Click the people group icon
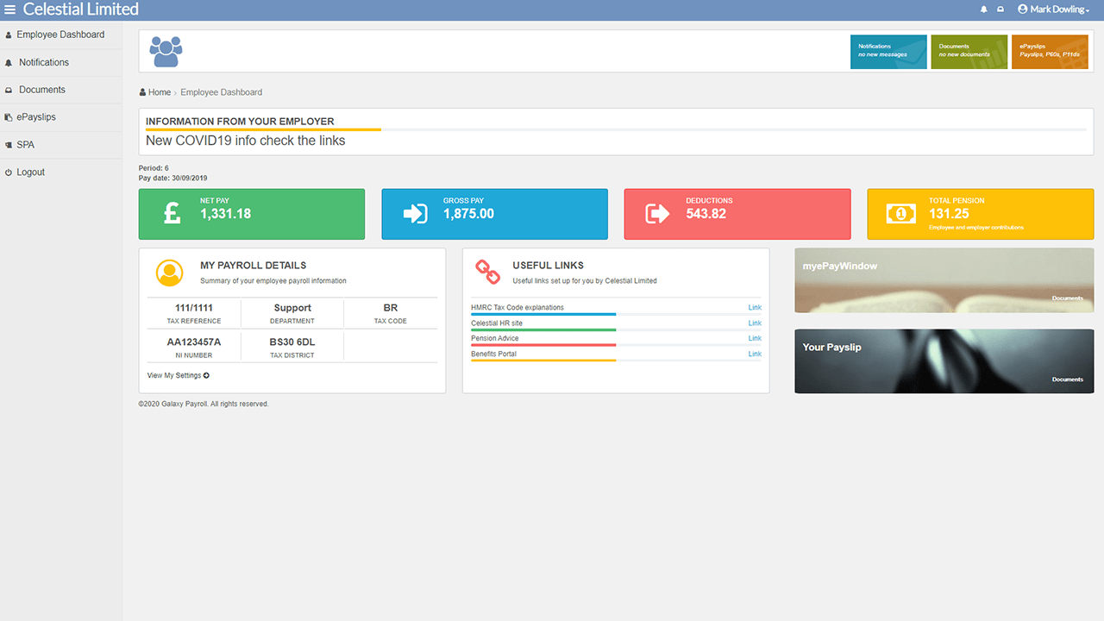 pyautogui.click(x=166, y=52)
